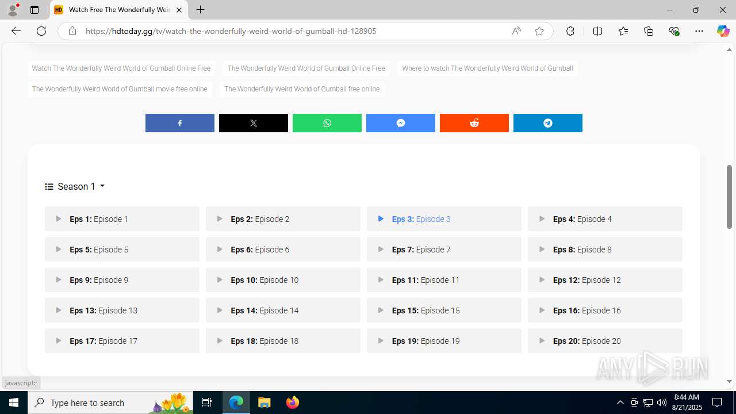This screenshot has height=414, width=736.
Task: Click the page vertical scrollbar thumb
Action: point(730,196)
